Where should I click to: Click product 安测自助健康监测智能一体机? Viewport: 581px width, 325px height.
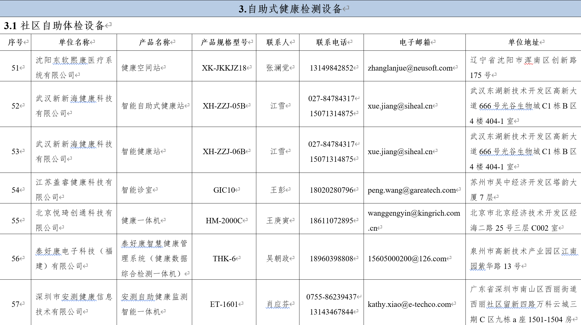pyautogui.click(x=154, y=304)
